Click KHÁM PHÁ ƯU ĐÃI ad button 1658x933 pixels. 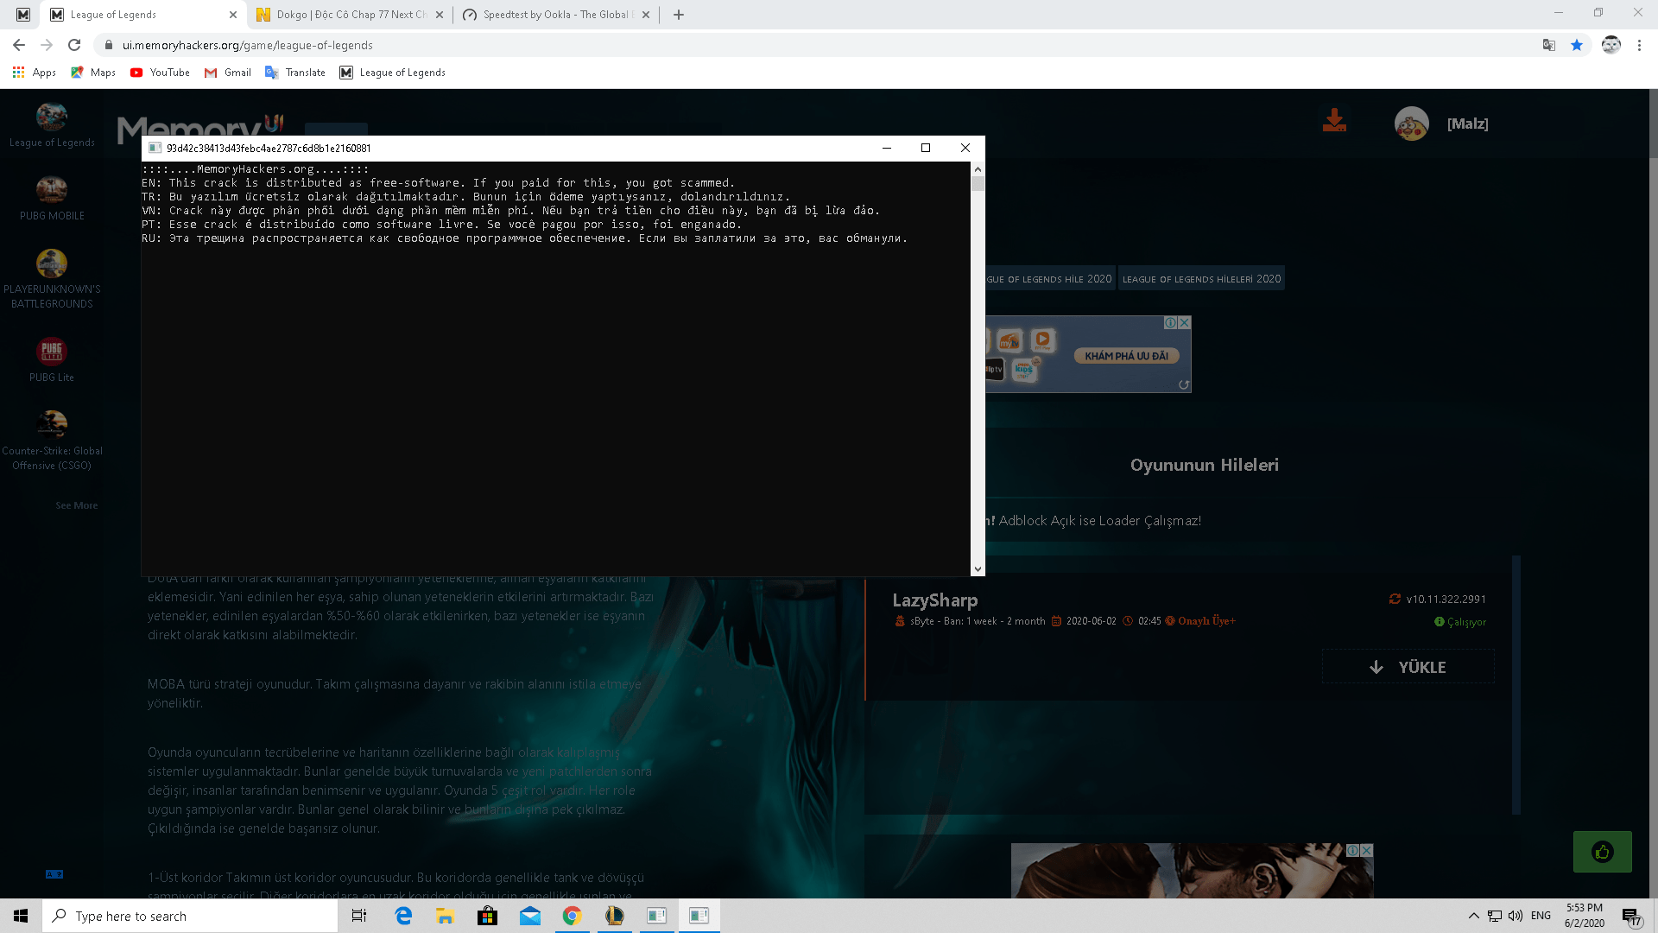pyautogui.click(x=1126, y=356)
